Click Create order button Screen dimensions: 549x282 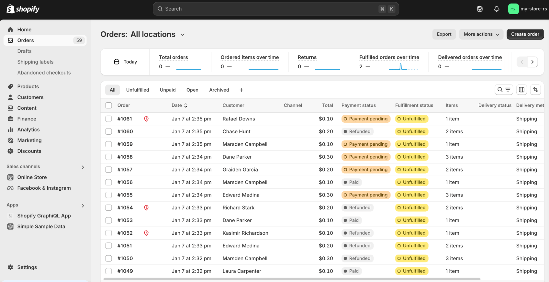pyautogui.click(x=525, y=34)
